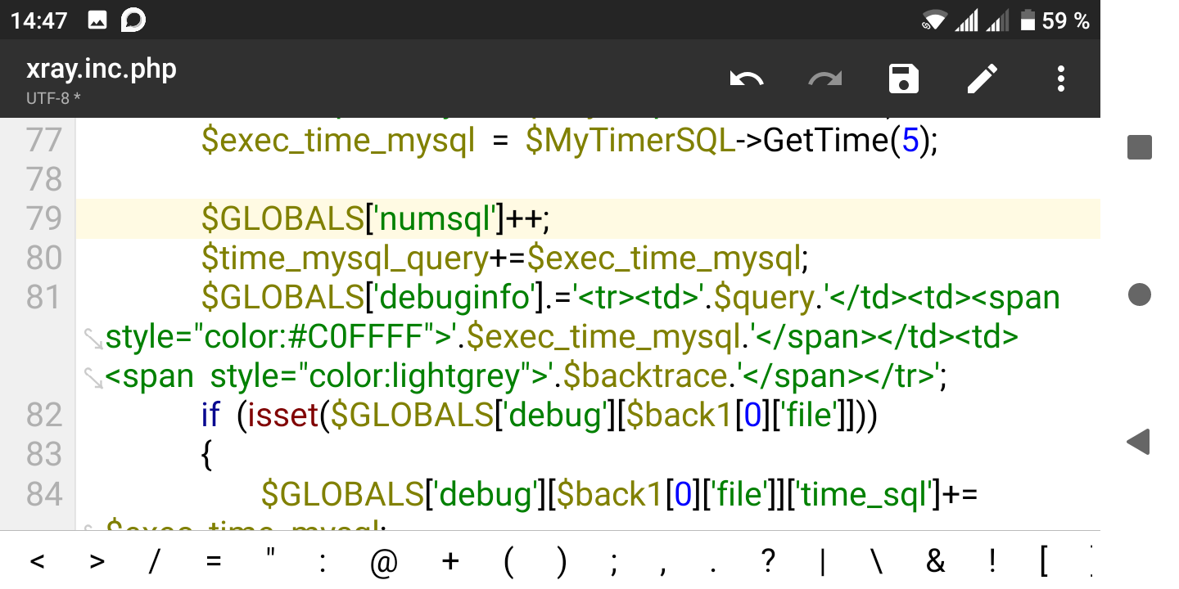This screenshot has width=1179, height=589.
Task: Tap the Android back triangle button
Action: point(1138,442)
